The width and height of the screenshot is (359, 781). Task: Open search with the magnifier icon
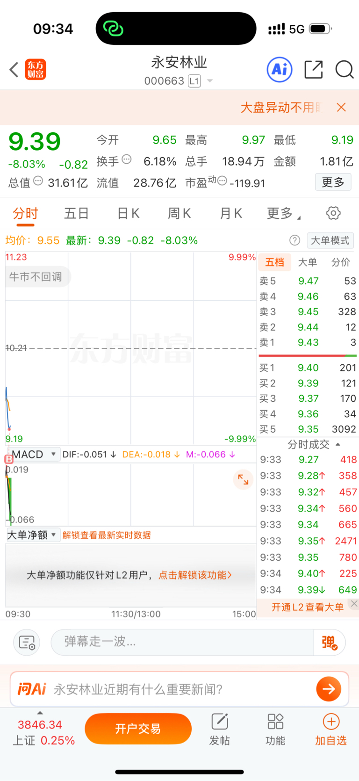(x=345, y=70)
